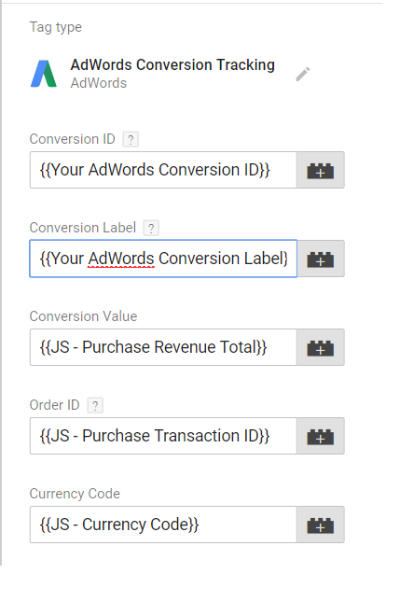Click the pencil edit icon for tag type
The width and height of the screenshot is (400, 602).
coord(303,74)
